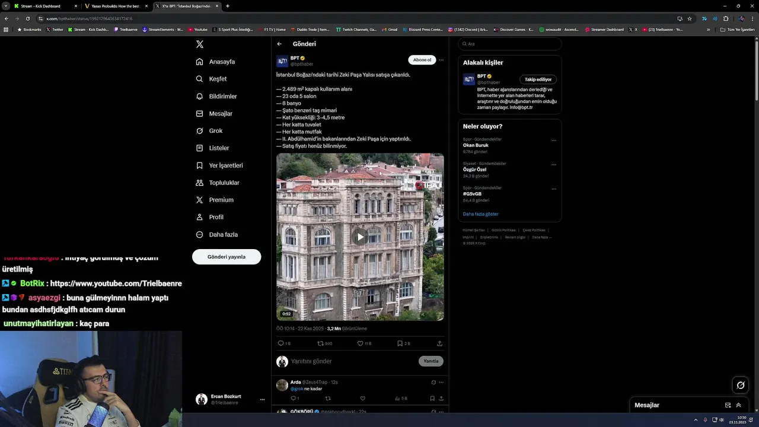This screenshot has width=759, height=427.
Task: Click the Ara search box
Action: [x=509, y=44]
